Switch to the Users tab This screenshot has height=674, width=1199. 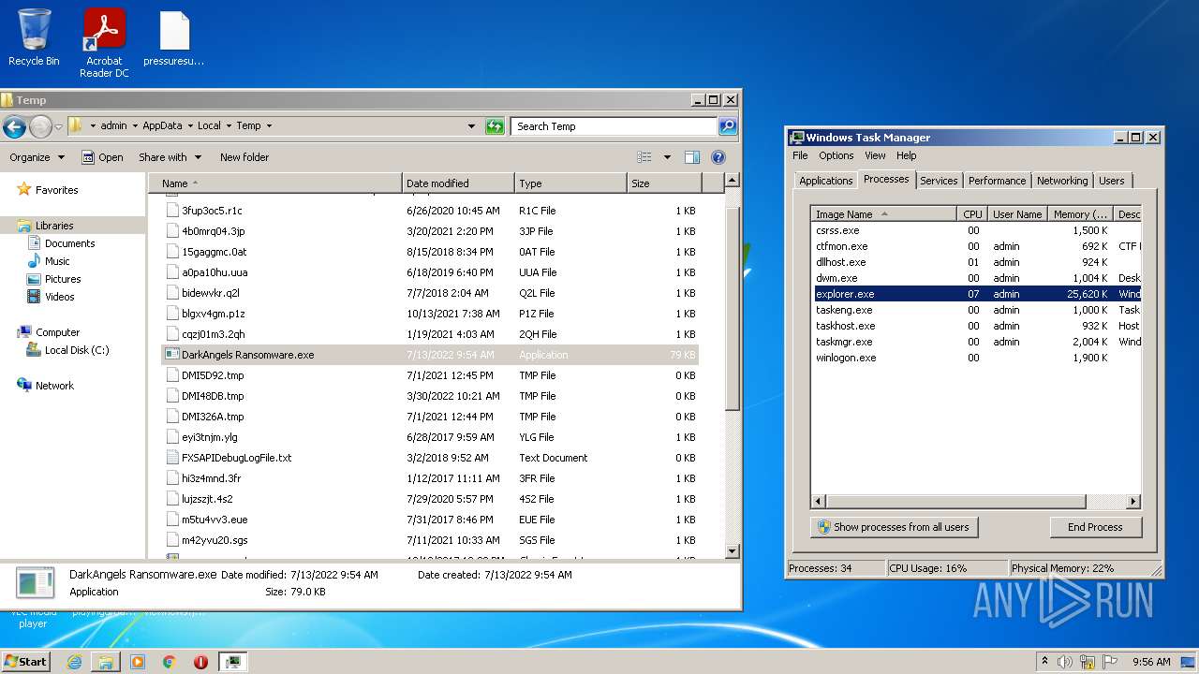pos(1112,181)
